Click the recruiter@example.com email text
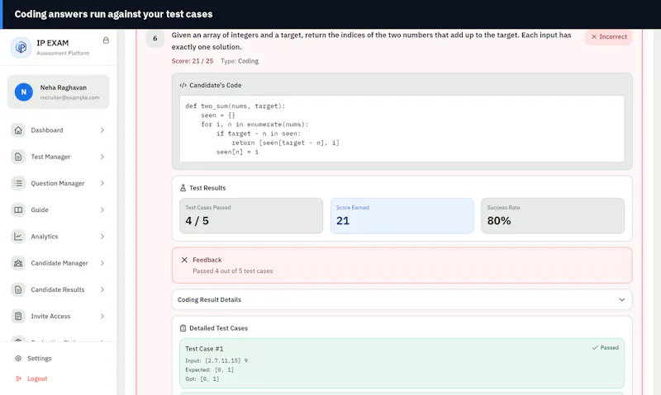This screenshot has height=395, width=661. tap(70, 97)
